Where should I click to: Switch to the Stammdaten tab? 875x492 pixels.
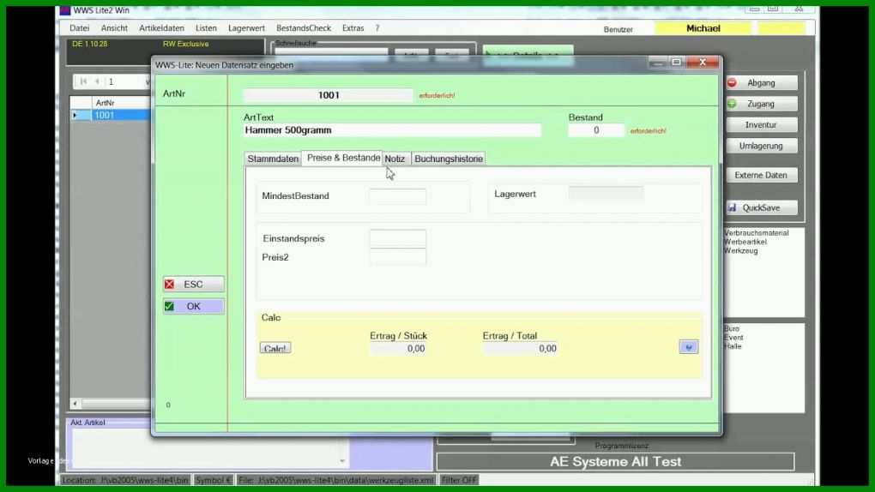tap(273, 159)
